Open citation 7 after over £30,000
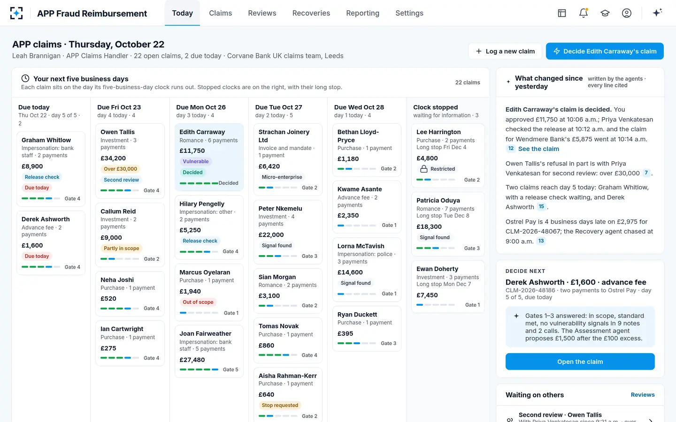Viewport: 676px width, 422px height. (646, 173)
